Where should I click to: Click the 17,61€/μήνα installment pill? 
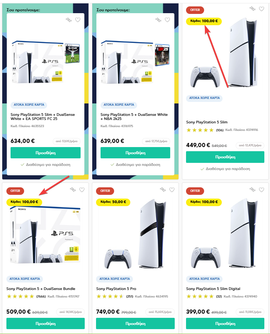(67, 141)
